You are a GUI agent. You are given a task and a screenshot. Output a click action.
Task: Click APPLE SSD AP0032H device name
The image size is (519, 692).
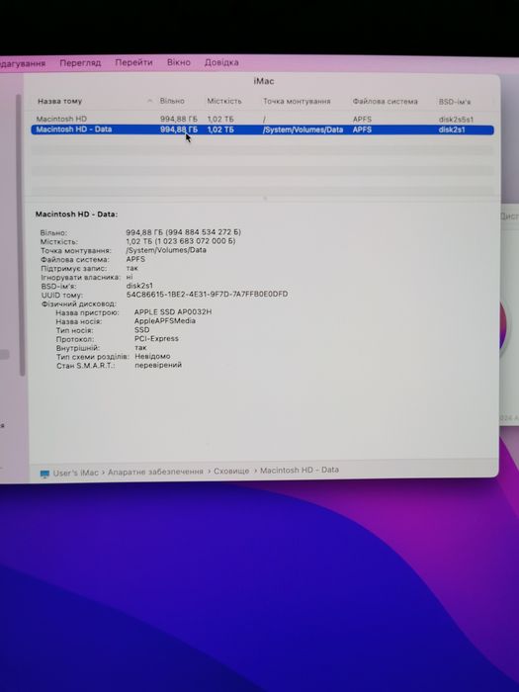click(x=173, y=312)
